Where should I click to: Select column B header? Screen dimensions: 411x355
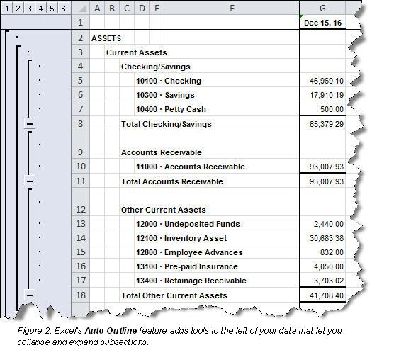[112, 8]
